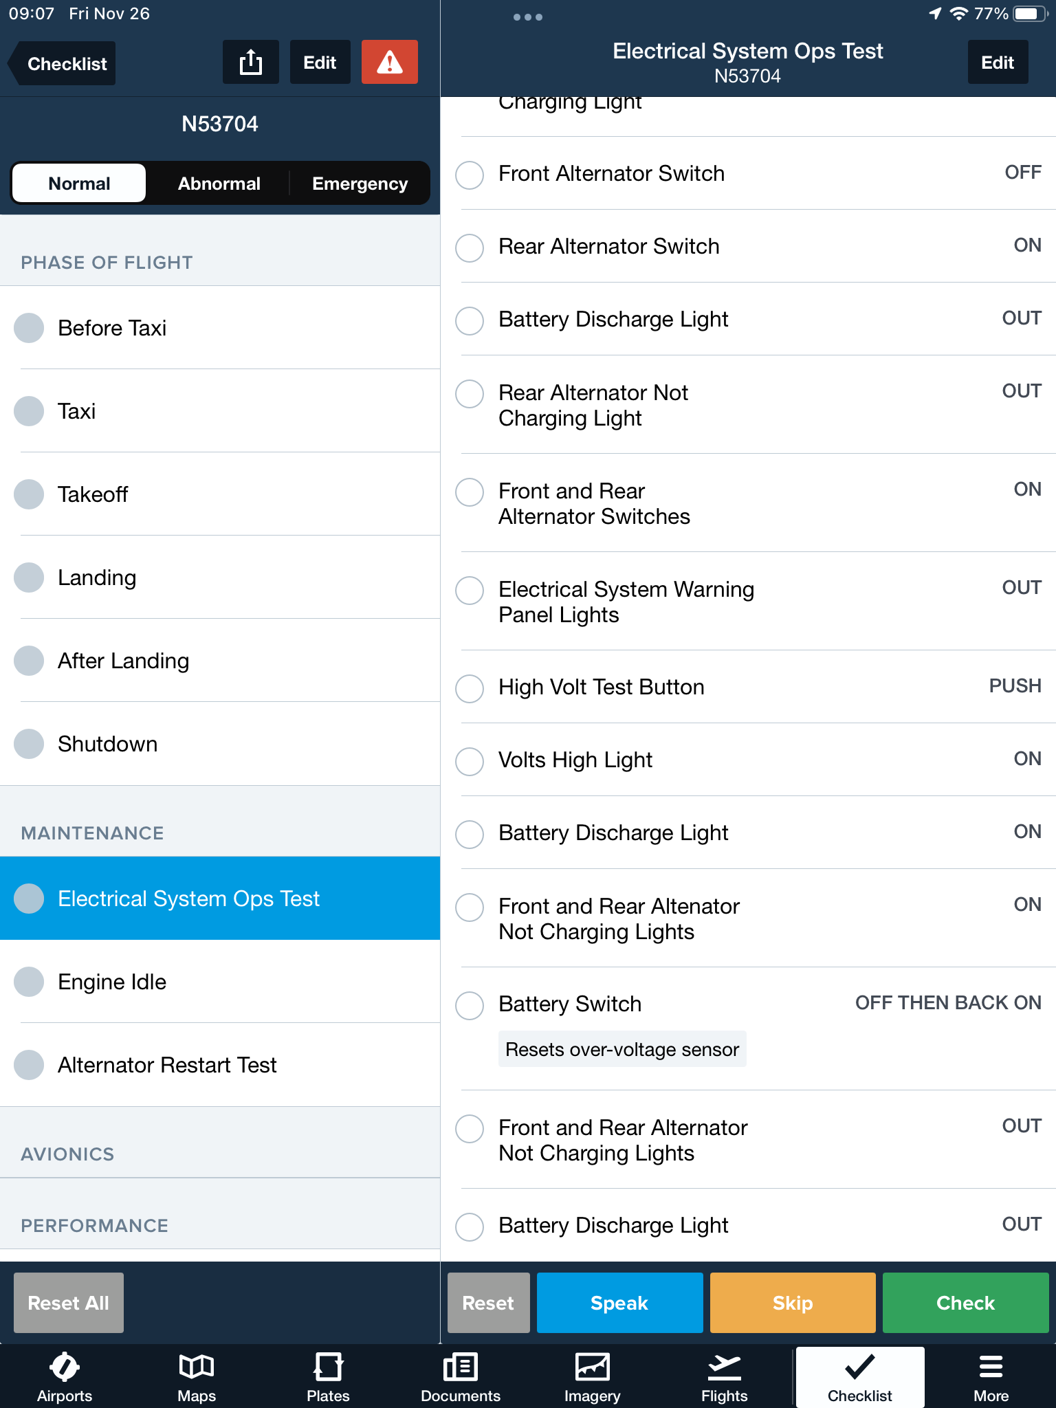Image resolution: width=1056 pixels, height=1408 pixels.
Task: Switch to the Emergency tab
Action: coord(360,184)
